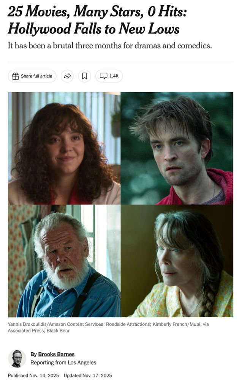The height and width of the screenshot is (380, 242).
Task: Click the Share full article button label
Action: click(x=36, y=76)
